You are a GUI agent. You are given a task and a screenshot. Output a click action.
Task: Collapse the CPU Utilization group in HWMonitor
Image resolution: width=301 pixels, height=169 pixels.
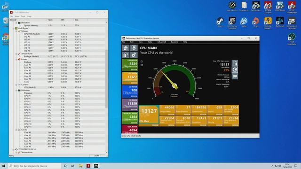coord(16,90)
